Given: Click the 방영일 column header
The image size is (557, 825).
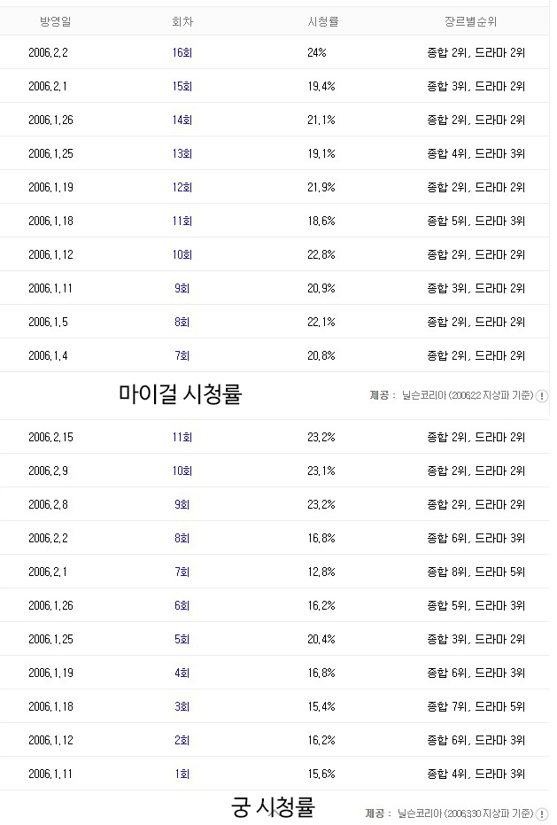Looking at the screenshot, I should pos(55,20).
